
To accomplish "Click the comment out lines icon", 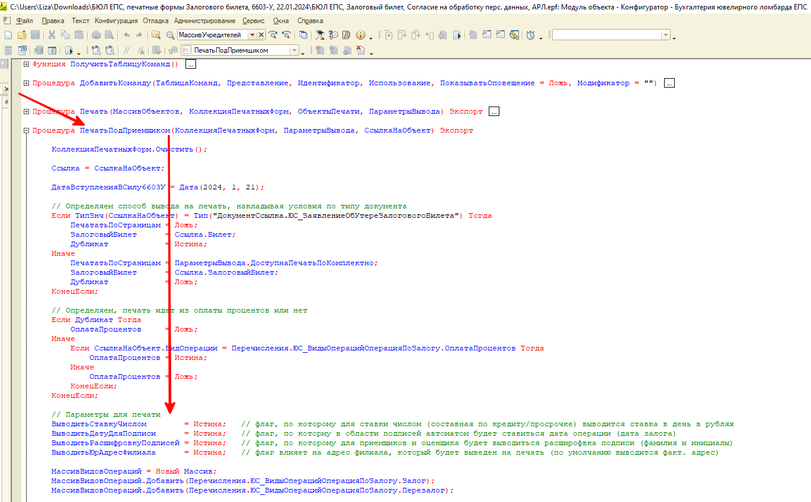I will click(126, 50).
